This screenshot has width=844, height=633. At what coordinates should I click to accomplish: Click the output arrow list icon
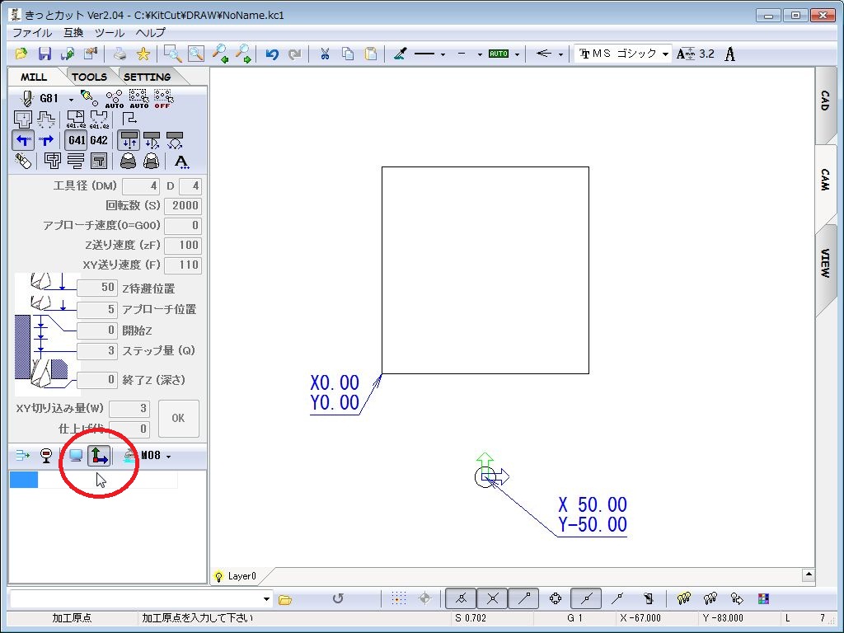click(22, 456)
